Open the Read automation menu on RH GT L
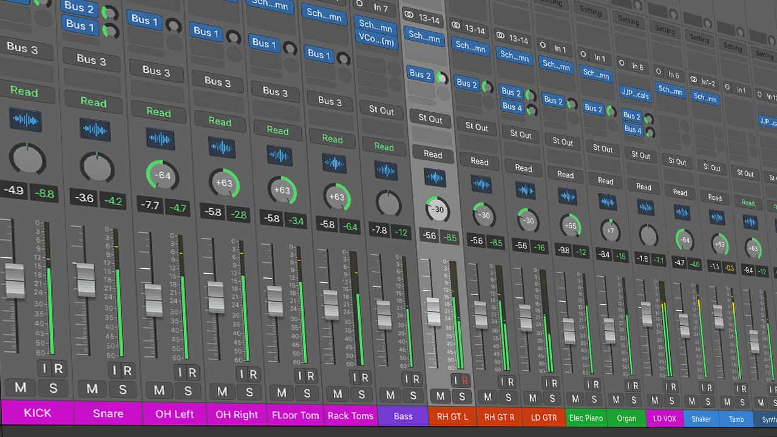 click(433, 154)
